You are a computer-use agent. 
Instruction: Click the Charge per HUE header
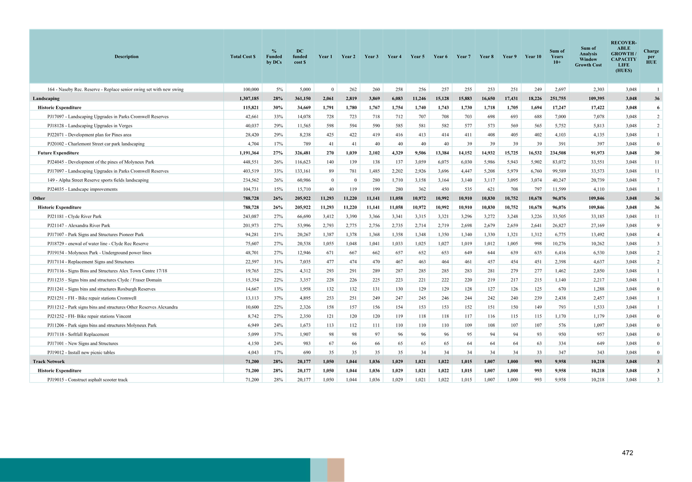[651, 57]
